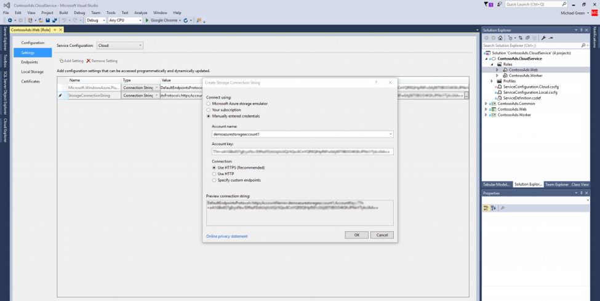Click Cancel in connection string dialog
This screenshot has width=600, height=301.
pos(382,235)
